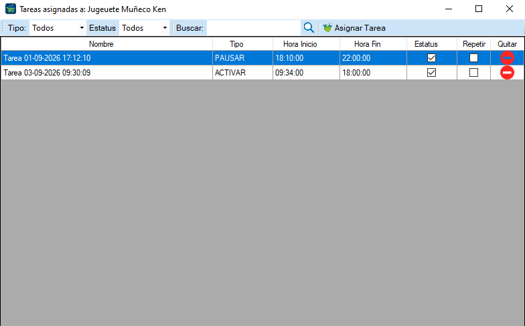Click the PAUSAR type cell
This screenshot has width=525, height=326.
[242, 57]
